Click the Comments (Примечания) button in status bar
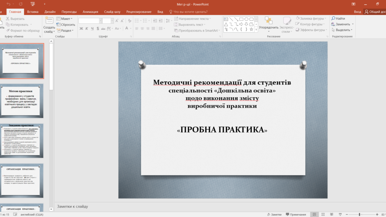This screenshot has height=217, width=386. point(296,214)
